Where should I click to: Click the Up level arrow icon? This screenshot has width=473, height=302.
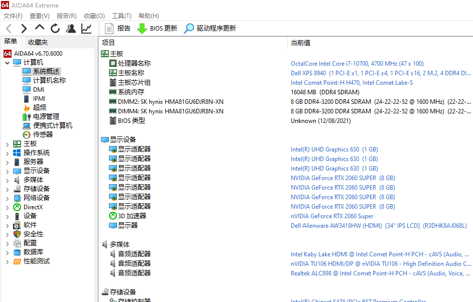40,28
